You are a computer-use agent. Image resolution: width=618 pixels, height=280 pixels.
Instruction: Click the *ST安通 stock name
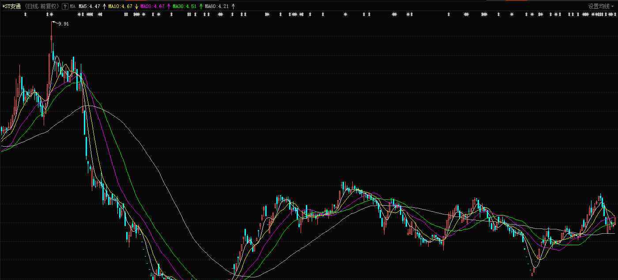12,7
